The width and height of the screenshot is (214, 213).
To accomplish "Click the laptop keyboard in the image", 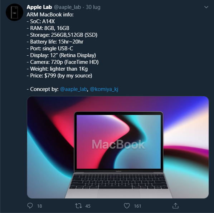I will (x=119, y=182).
